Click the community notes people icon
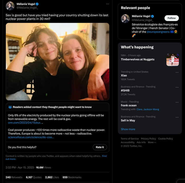Viewport: 185px width, 183px height. pyautogui.click(x=10, y=107)
